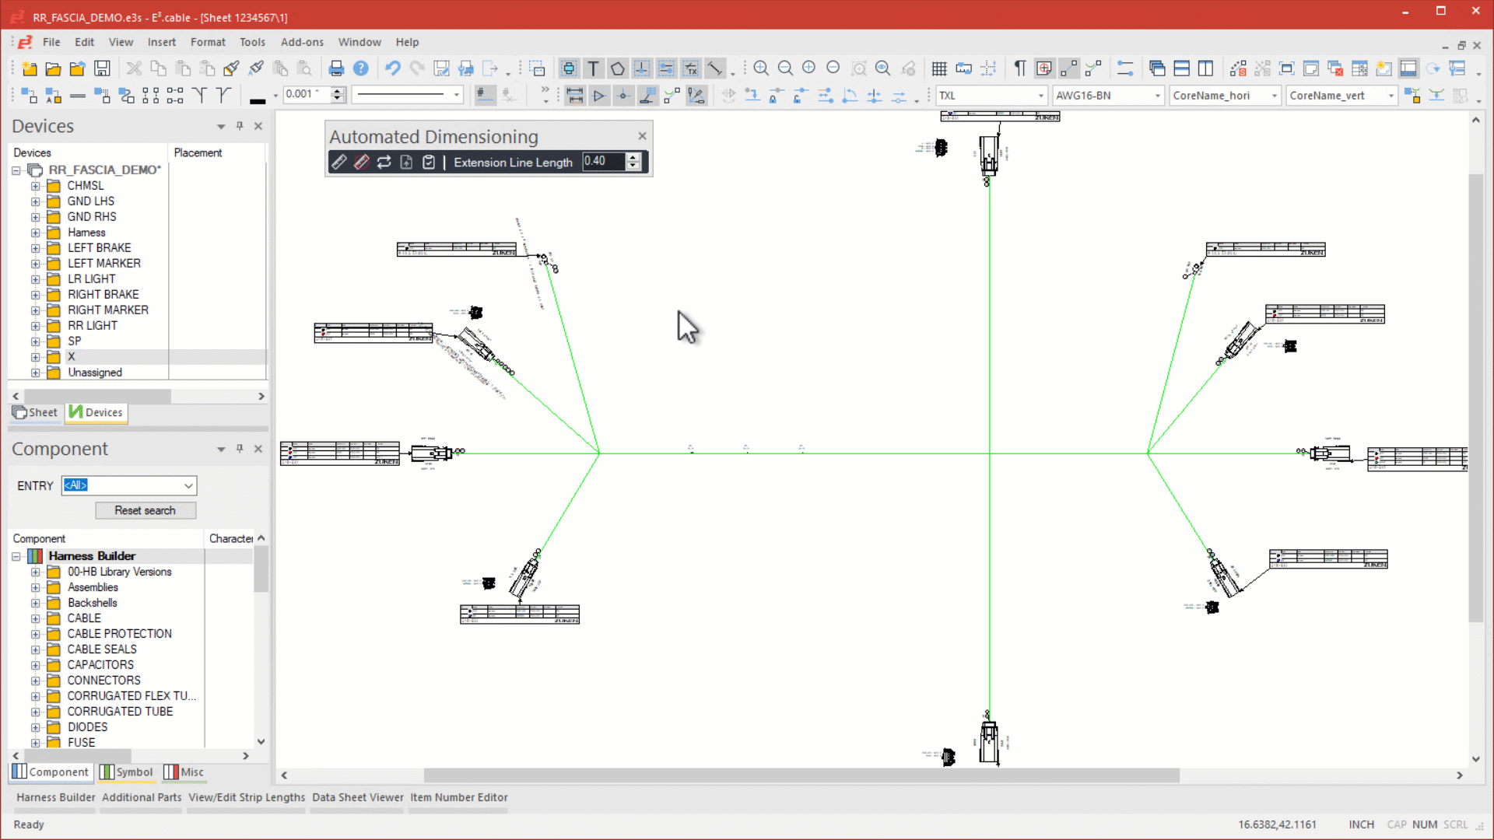Open the Tools menu in menu bar

[x=251, y=42]
